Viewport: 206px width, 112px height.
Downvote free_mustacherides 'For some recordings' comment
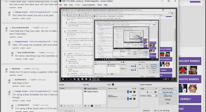pos(12,56)
